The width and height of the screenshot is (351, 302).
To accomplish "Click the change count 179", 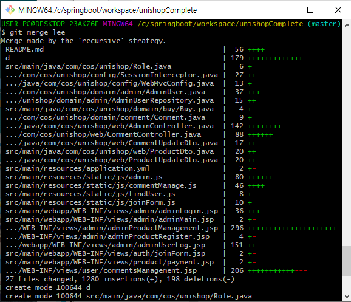I will (237, 58).
